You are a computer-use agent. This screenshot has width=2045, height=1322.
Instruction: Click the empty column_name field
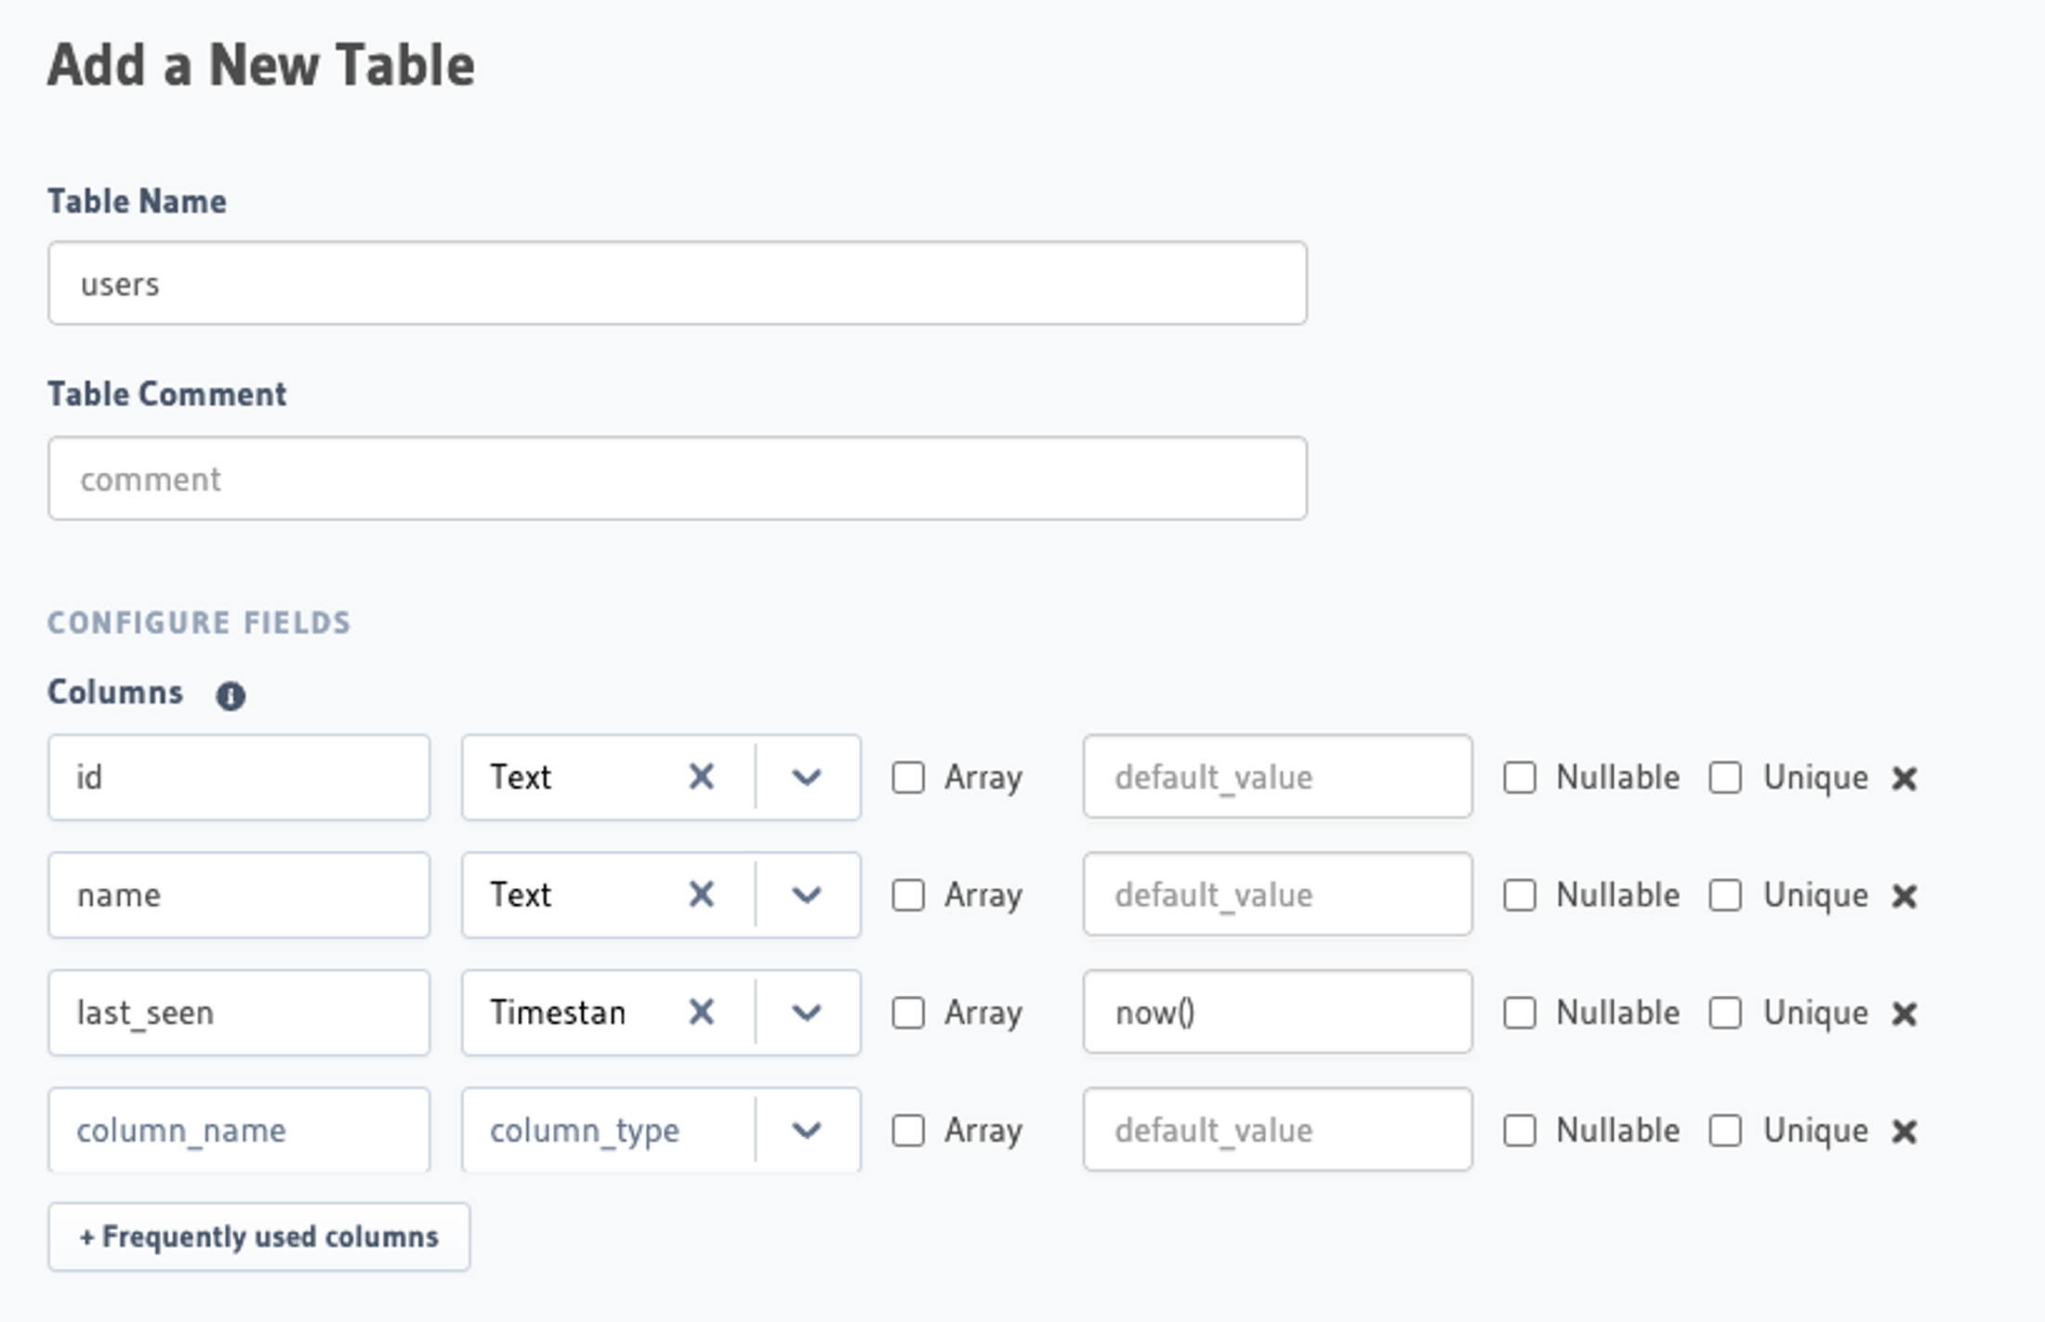point(238,1130)
